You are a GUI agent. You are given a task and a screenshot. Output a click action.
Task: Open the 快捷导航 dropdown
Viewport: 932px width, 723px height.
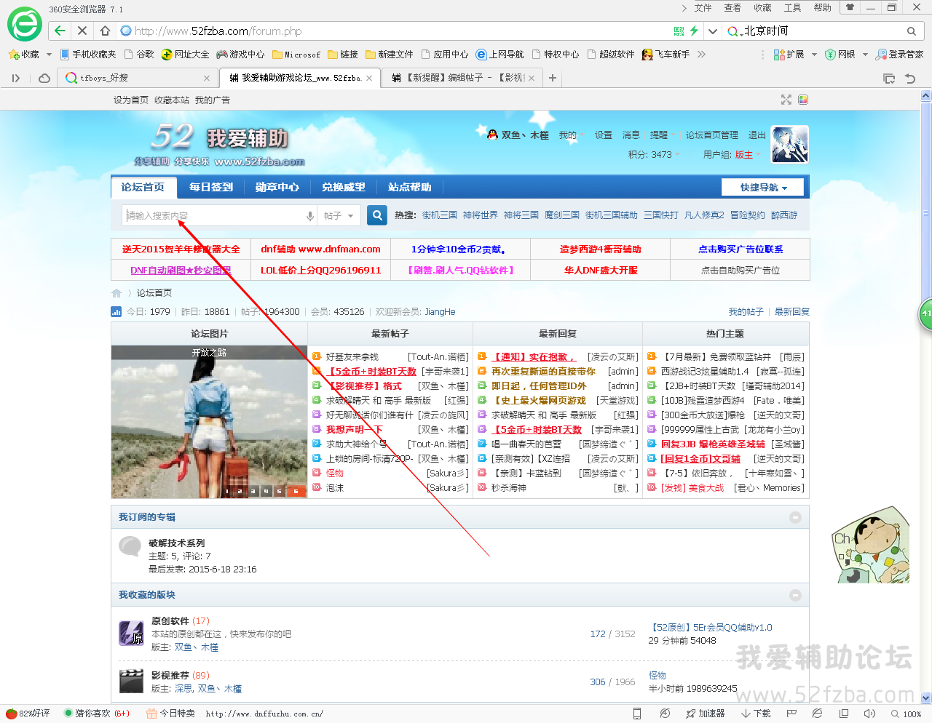click(763, 188)
